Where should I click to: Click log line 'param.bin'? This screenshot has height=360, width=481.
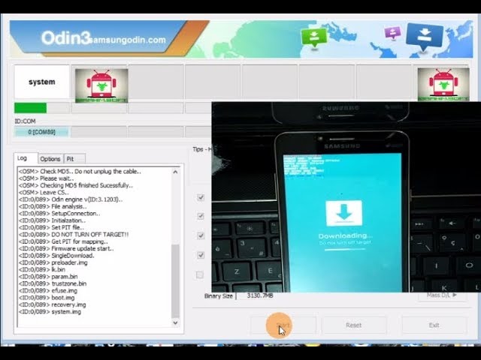(x=48, y=277)
